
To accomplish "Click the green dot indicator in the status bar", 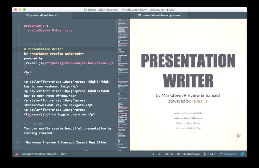I will [153, 154].
